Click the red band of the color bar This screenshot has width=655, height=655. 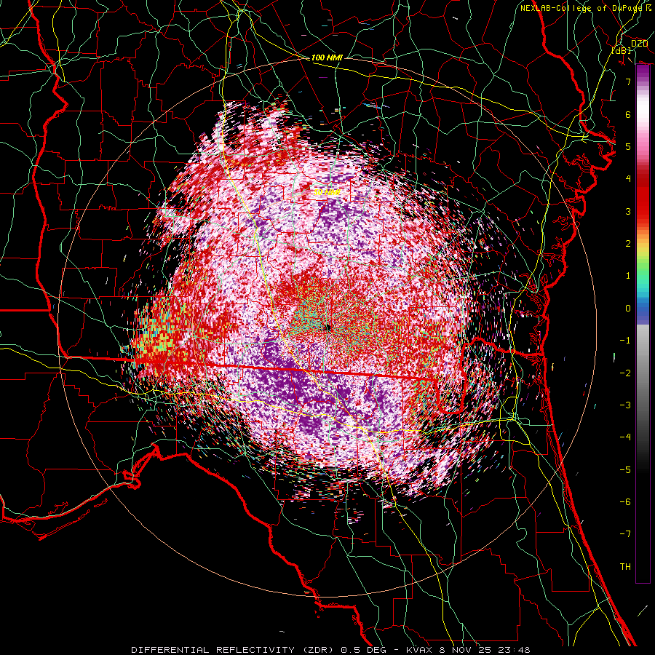(643, 196)
